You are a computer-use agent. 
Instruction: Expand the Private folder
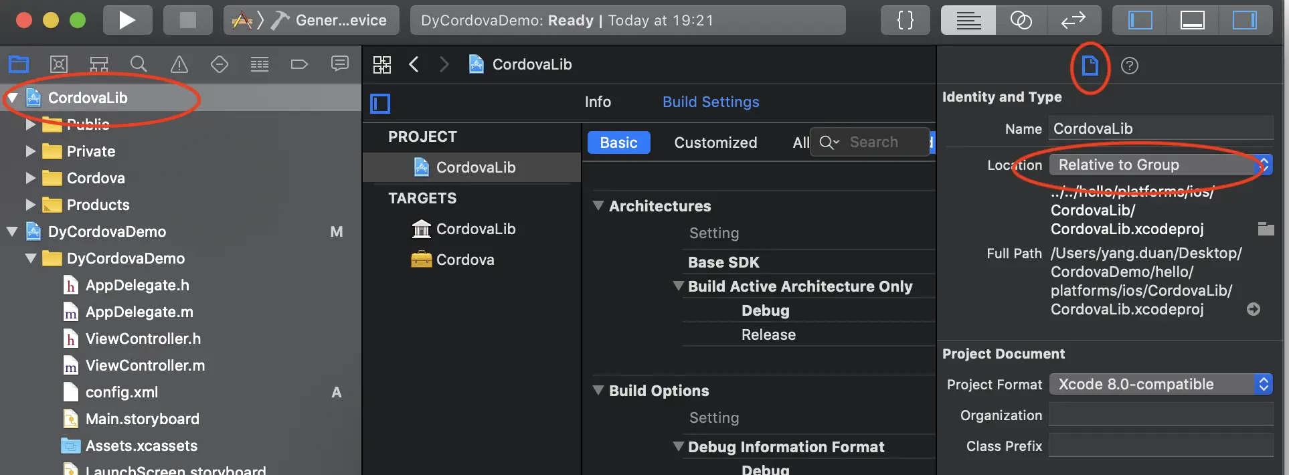pyautogui.click(x=30, y=151)
